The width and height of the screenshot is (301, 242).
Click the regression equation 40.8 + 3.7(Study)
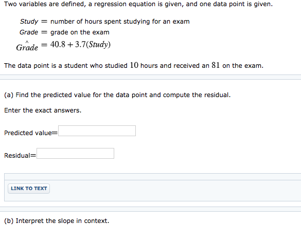point(80,45)
